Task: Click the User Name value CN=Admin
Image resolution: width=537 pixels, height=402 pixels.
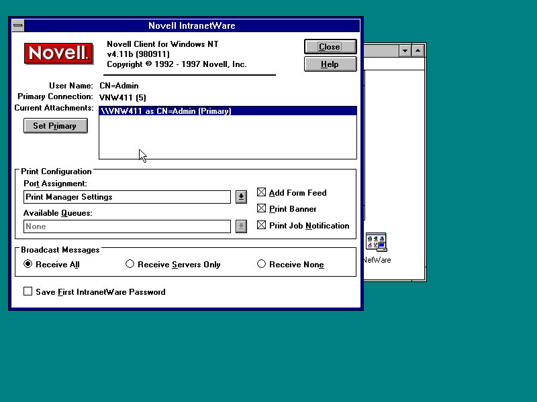Action: 119,86
